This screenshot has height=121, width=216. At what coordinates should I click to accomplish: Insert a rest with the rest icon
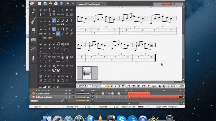(71, 21)
